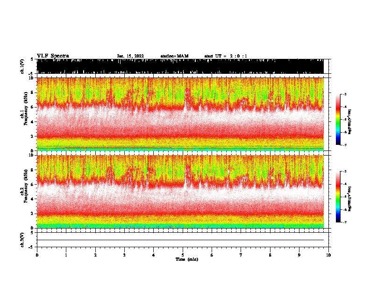Select the date text "Jan. 15, 2022"
The image size is (370, 286).
[130, 56]
